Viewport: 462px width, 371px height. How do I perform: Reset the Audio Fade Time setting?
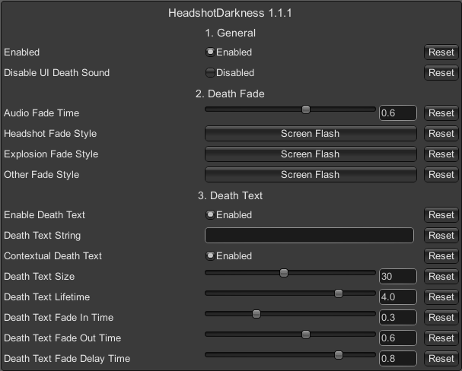[x=441, y=113]
